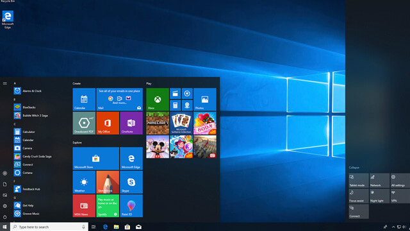Click the letter C group header
Viewport: 410px width, 231px height.
point(15,124)
